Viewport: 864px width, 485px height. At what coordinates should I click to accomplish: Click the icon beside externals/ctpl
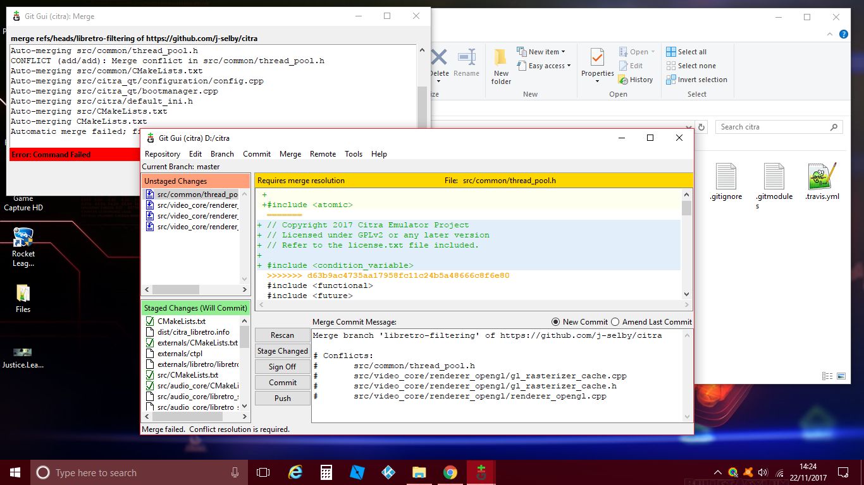(x=150, y=354)
